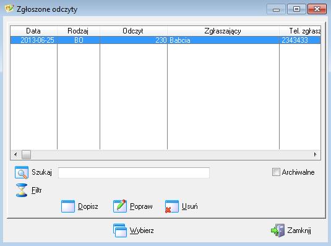Select the date cell 2013-06-25
This screenshot has width=331, height=246.
click(34, 40)
